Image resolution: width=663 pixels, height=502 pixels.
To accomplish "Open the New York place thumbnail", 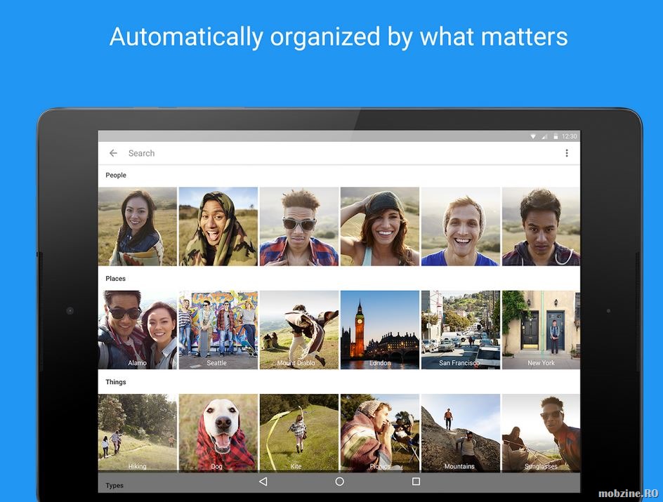I will click(541, 329).
